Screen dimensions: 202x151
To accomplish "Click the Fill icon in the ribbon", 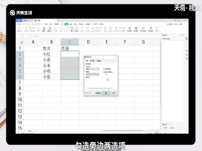I will pos(72,28).
